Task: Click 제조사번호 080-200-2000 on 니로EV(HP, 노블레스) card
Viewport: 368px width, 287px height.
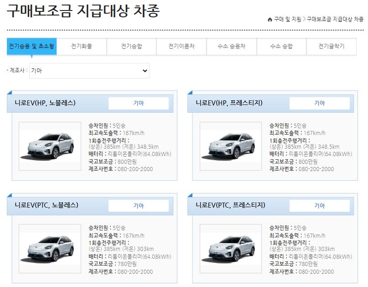Action: tap(121, 169)
